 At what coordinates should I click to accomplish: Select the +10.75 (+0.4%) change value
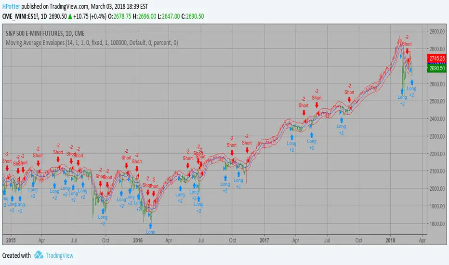(90, 16)
